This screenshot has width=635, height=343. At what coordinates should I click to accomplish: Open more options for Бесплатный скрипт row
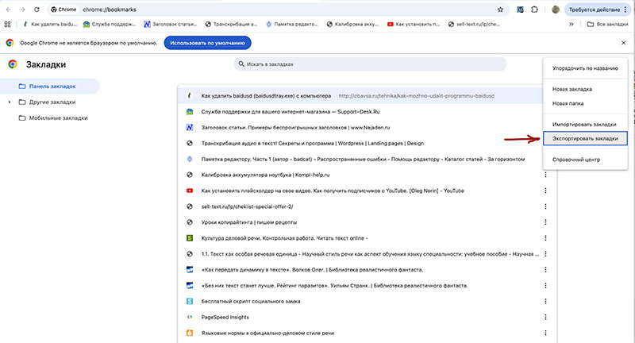tap(545, 301)
